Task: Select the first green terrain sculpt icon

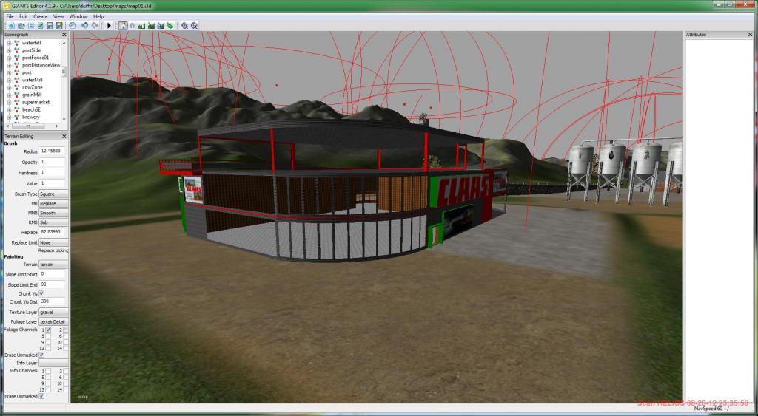Action: point(141,26)
